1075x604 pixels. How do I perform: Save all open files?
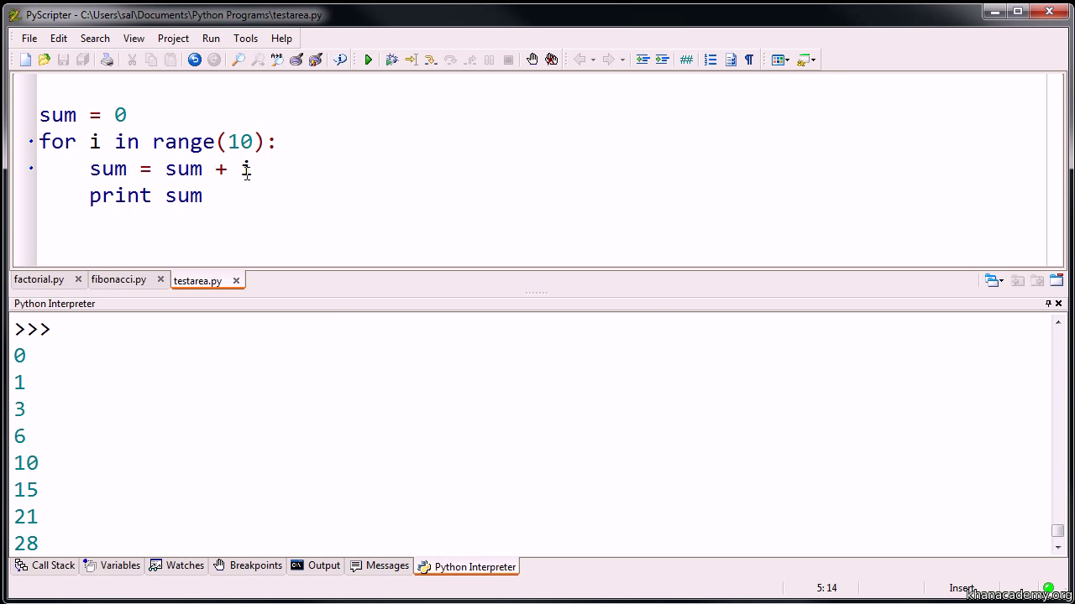[81, 59]
